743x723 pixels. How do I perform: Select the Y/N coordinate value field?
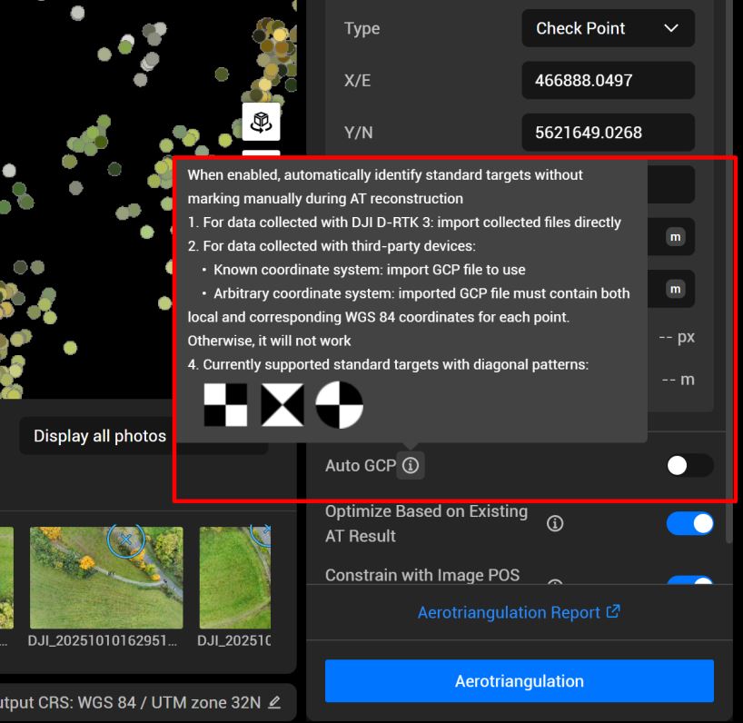pyautogui.click(x=608, y=133)
